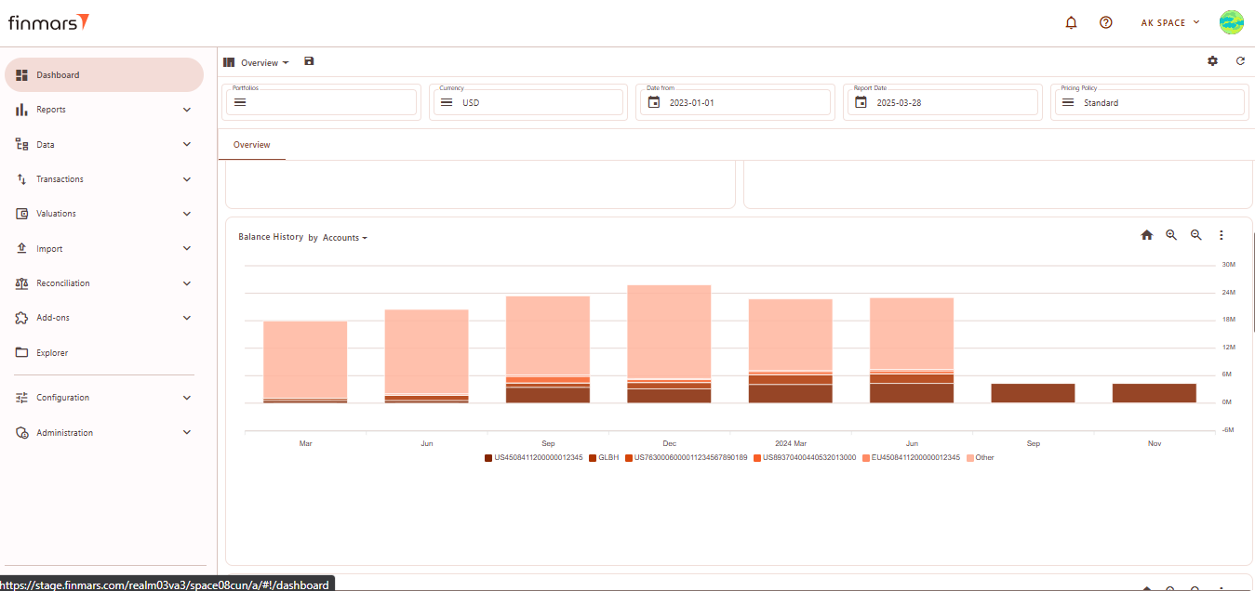1255x591 pixels.
Task: Click the help question mark icon
Action: click(x=1105, y=22)
